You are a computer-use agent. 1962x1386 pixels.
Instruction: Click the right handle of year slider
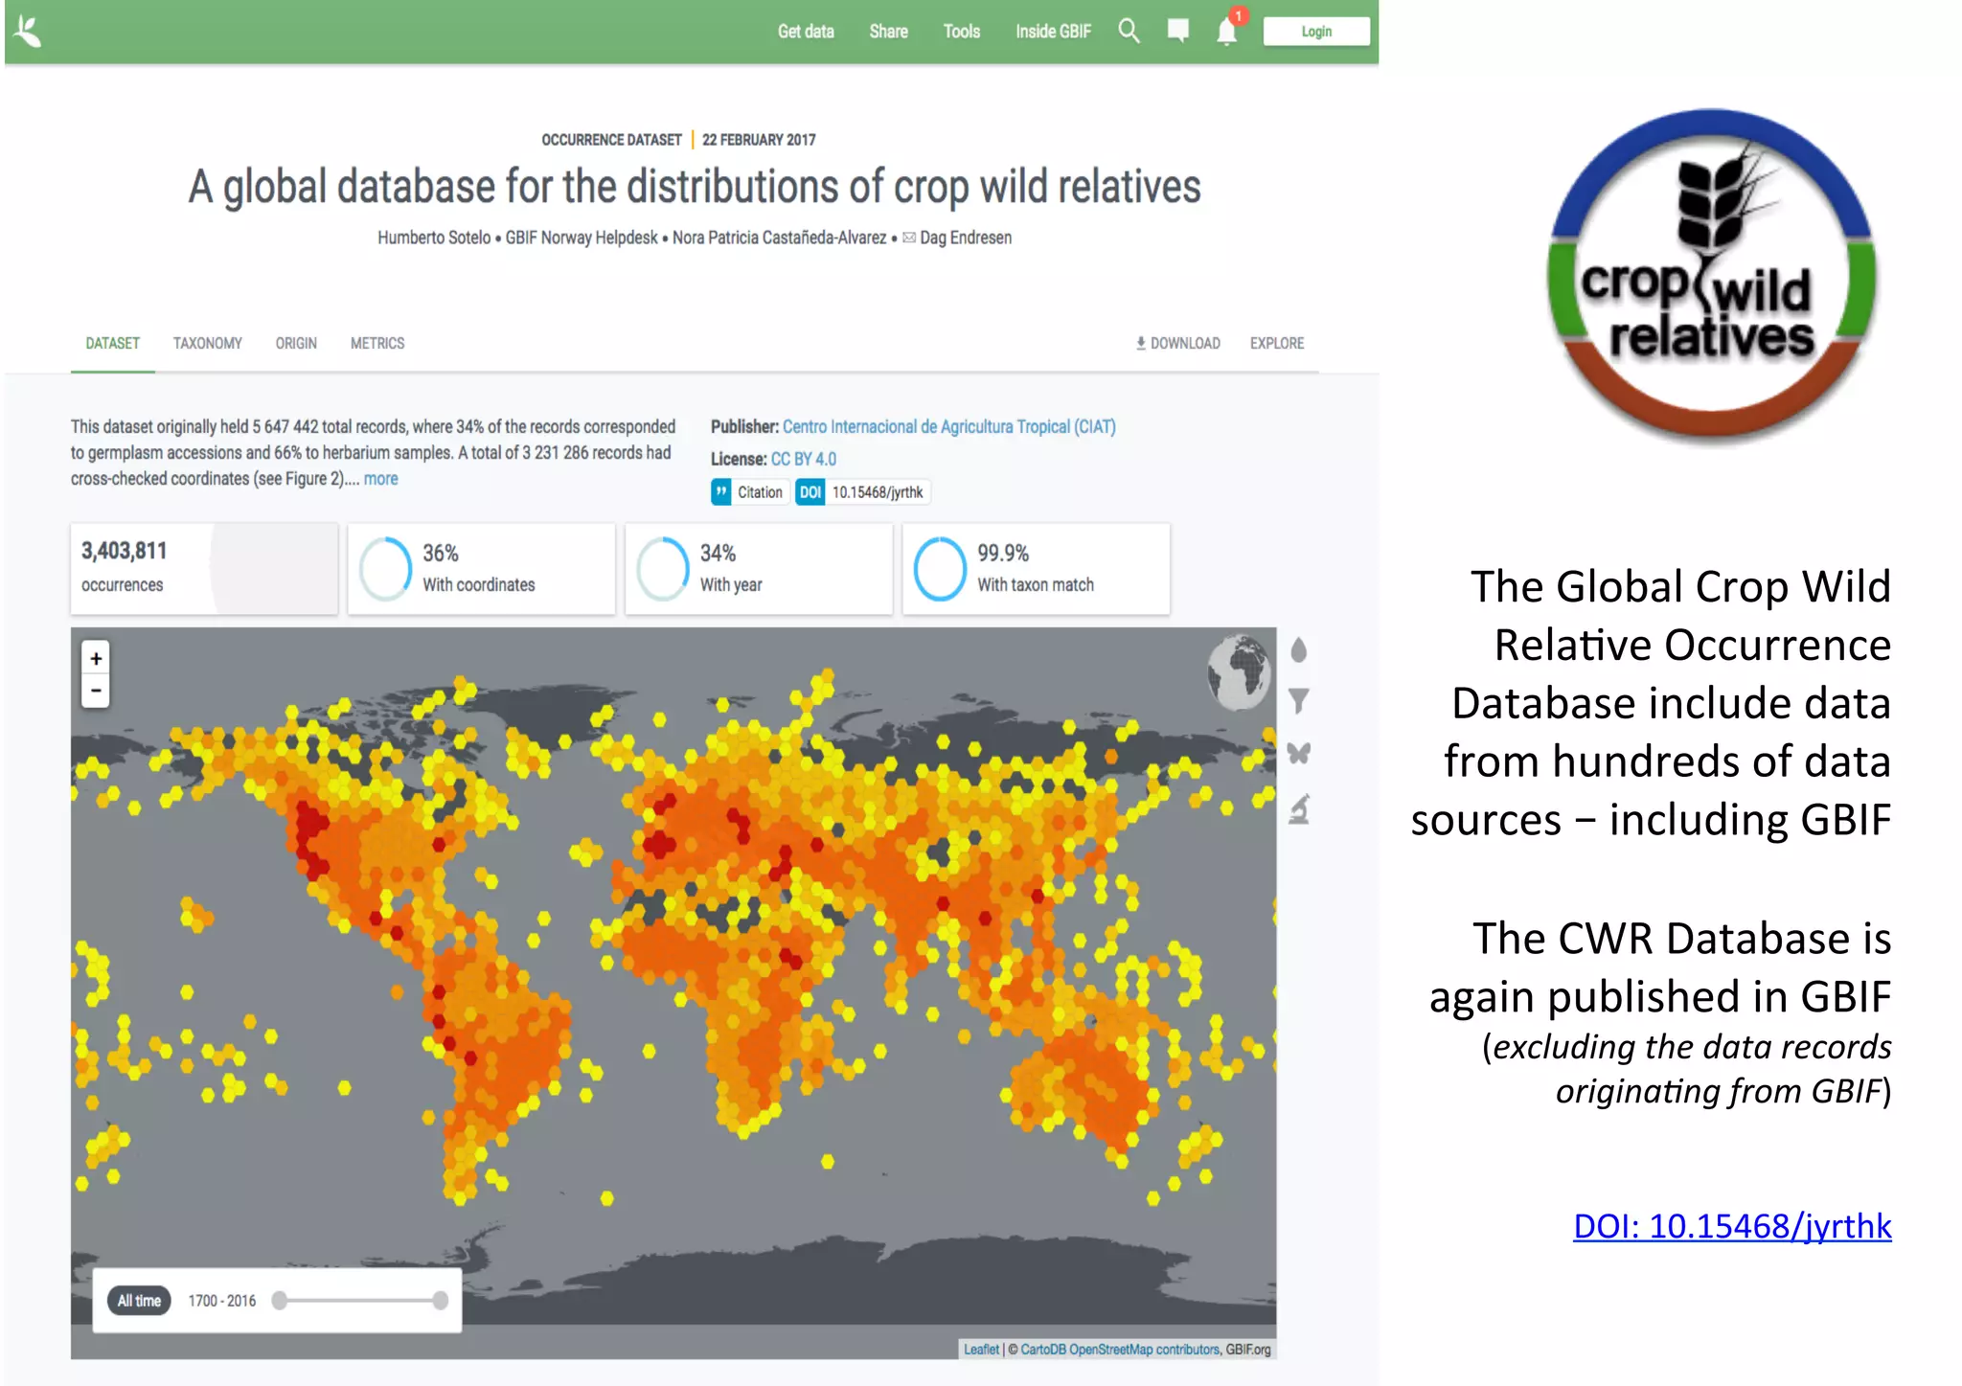click(440, 1300)
